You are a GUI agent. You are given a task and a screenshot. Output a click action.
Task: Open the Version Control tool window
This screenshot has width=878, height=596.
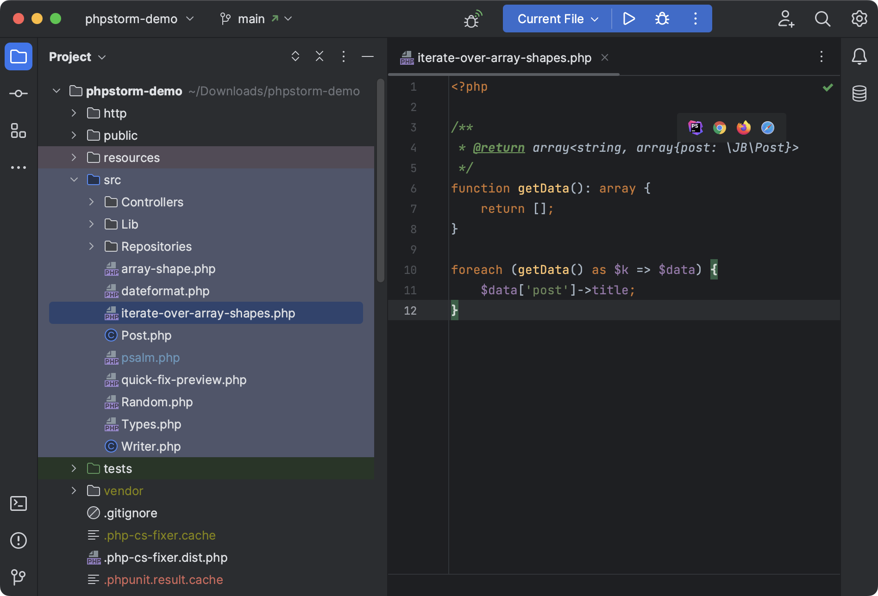point(18,577)
